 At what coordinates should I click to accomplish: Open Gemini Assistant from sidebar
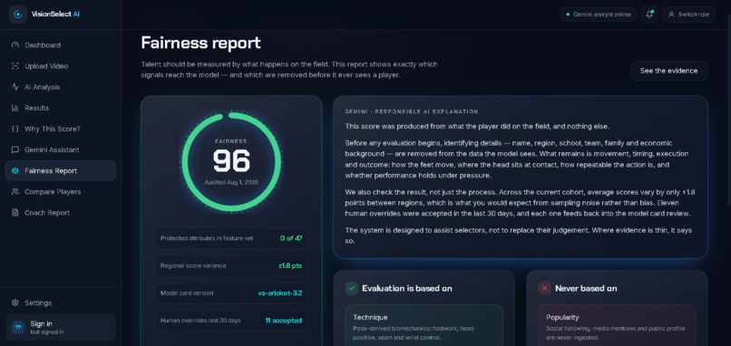pyautogui.click(x=61, y=150)
